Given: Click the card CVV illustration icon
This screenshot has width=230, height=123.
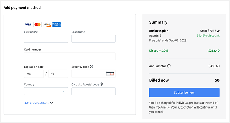Looking at the screenshot, I should [110, 74].
